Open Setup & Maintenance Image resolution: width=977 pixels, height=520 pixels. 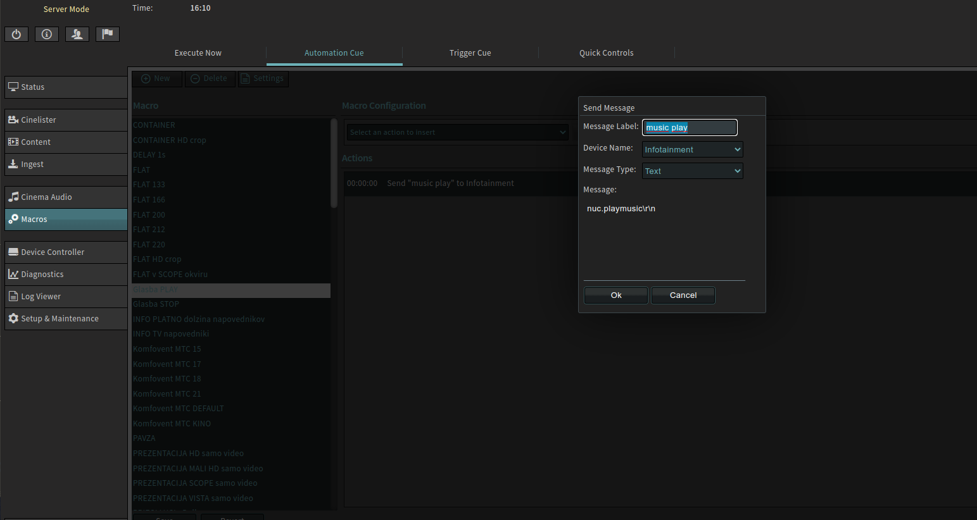pyautogui.click(x=66, y=319)
